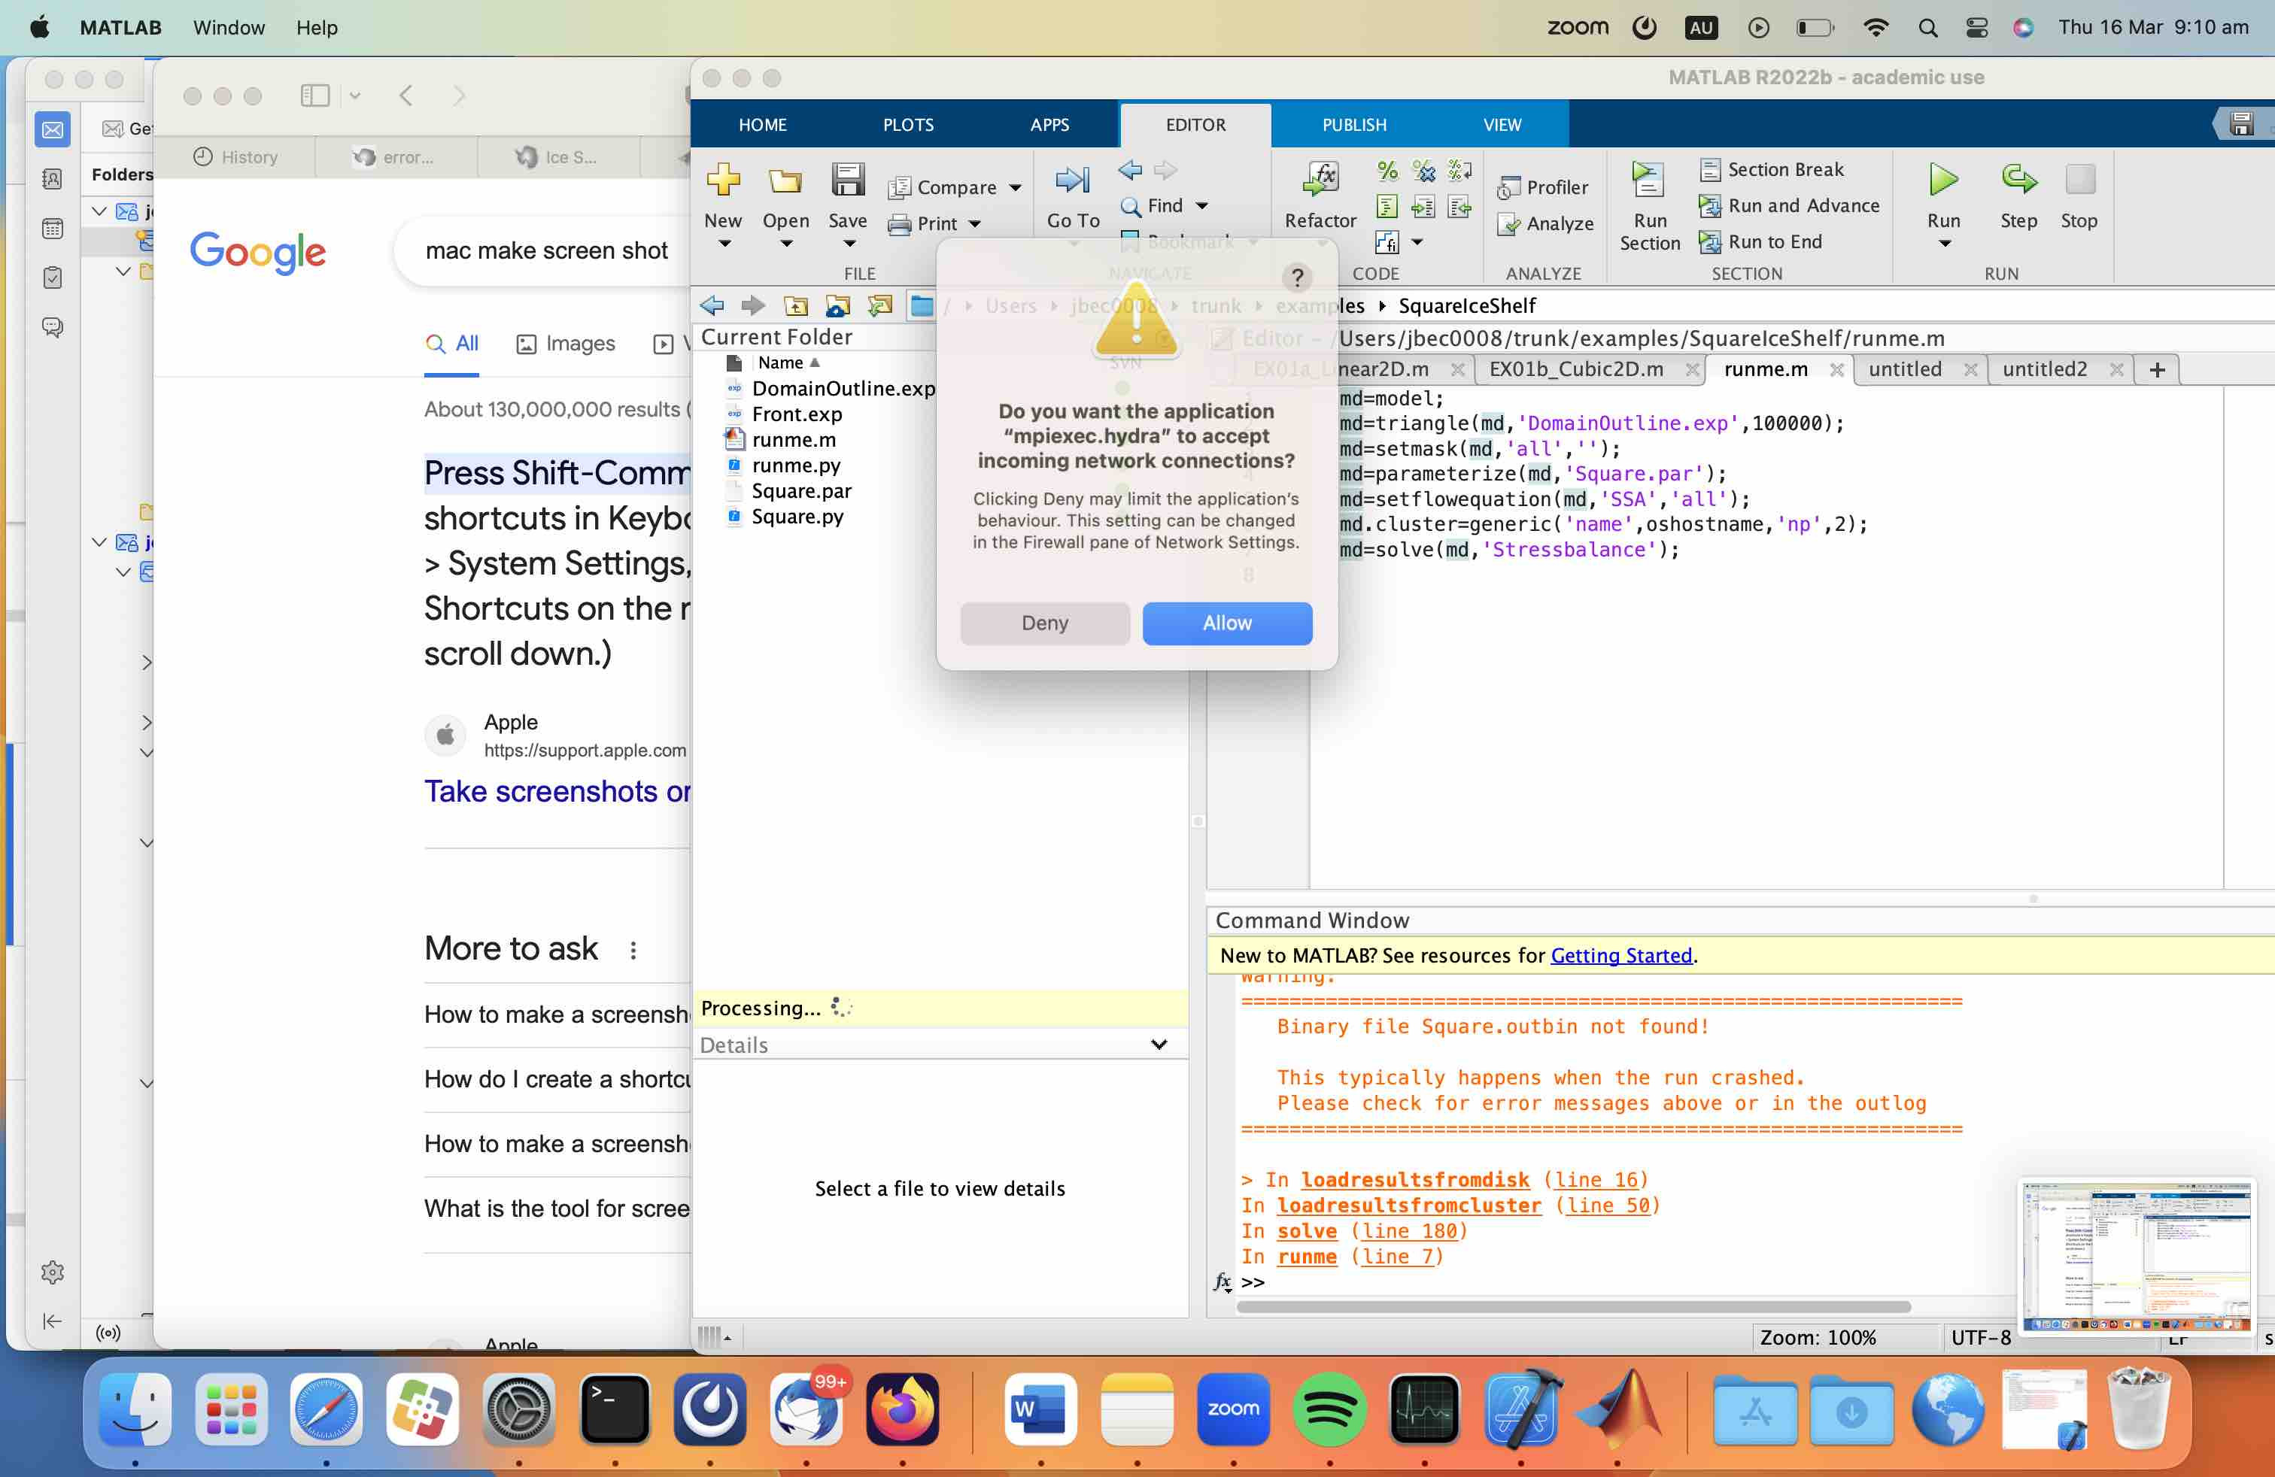Click the Wrap comments icon
The width and height of the screenshot is (2275, 1477).
tap(1459, 170)
